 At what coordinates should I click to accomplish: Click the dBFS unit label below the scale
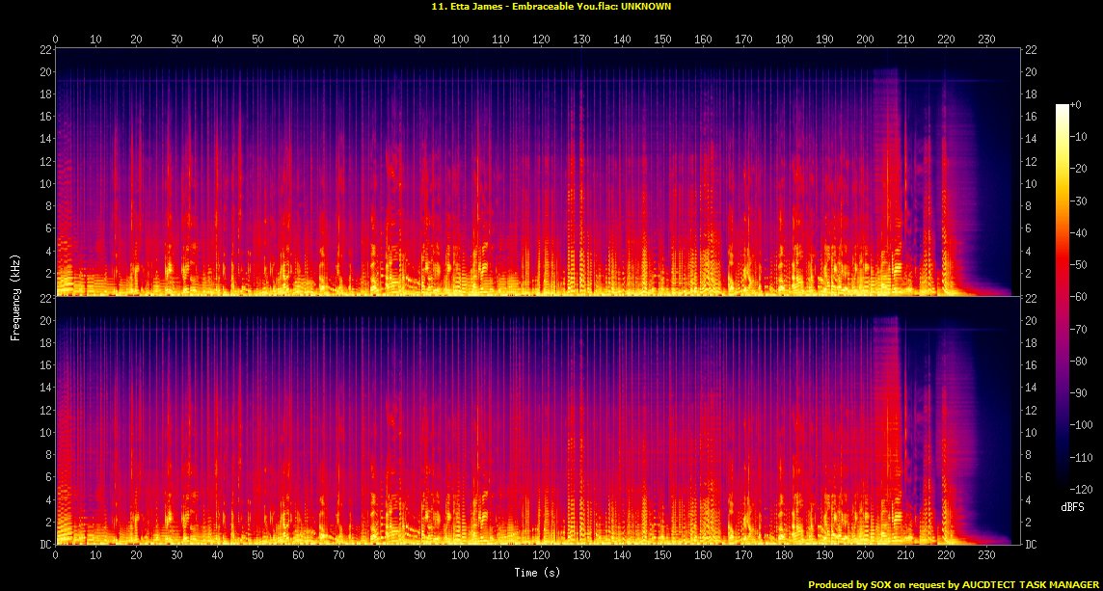pos(1073,506)
